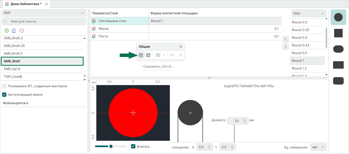Click the Save All icon
349x154 pixels.
coord(148,55)
